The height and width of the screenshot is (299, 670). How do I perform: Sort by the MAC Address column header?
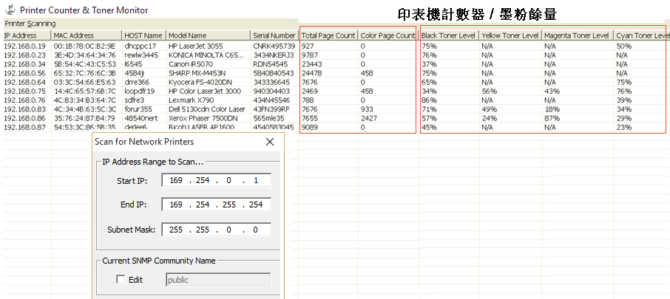[87, 36]
